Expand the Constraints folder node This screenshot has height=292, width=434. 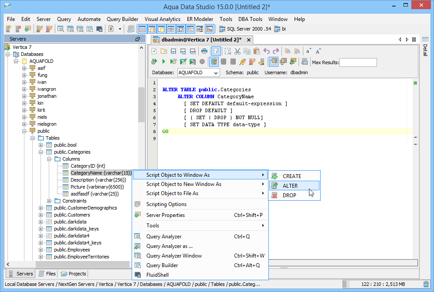49,201
